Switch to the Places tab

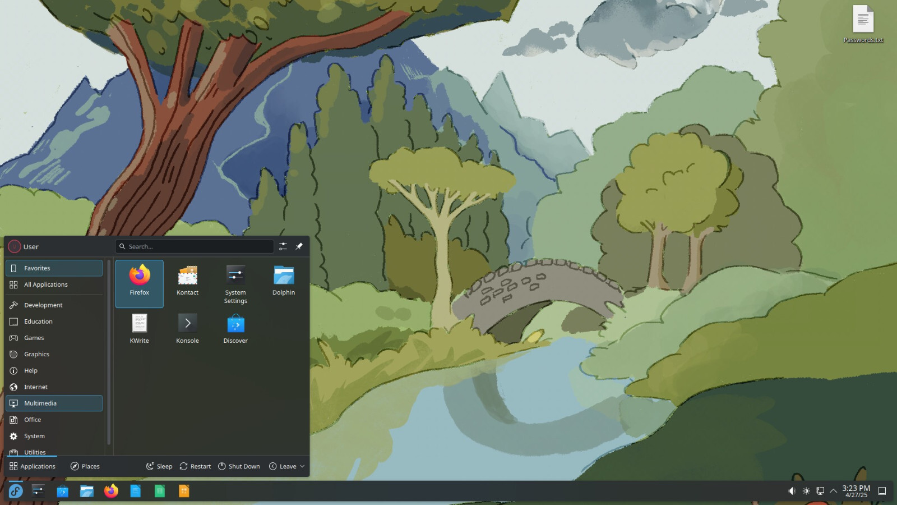[x=85, y=466]
